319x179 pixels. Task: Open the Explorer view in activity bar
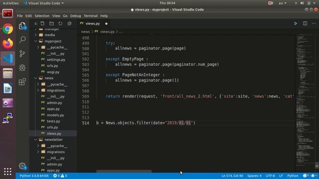pyautogui.click(x=22, y=26)
